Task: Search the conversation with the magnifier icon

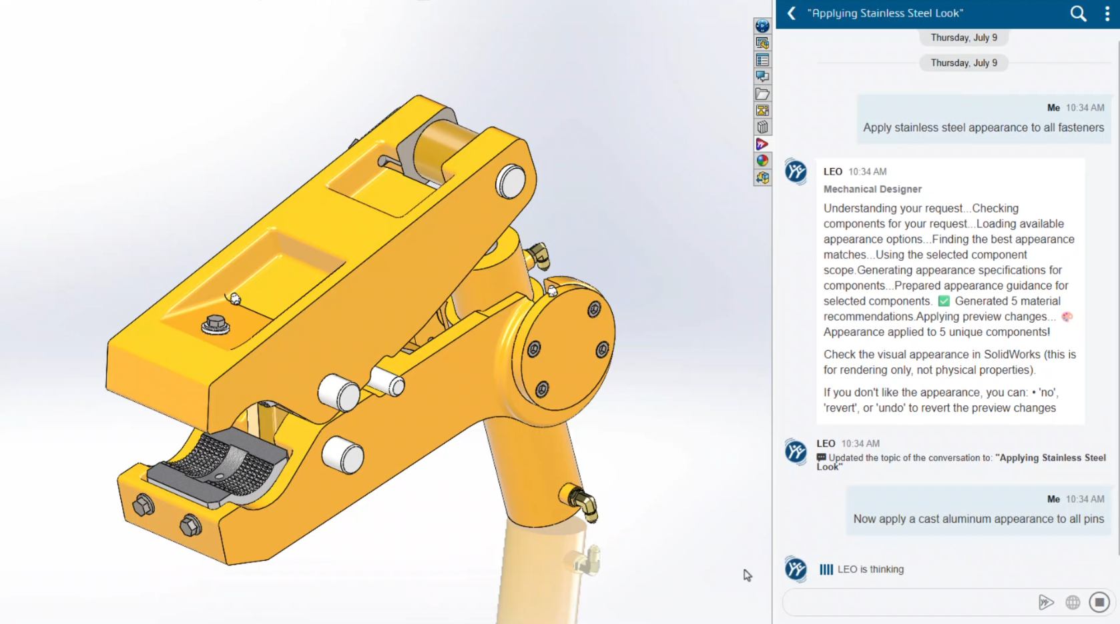Action: 1078,13
